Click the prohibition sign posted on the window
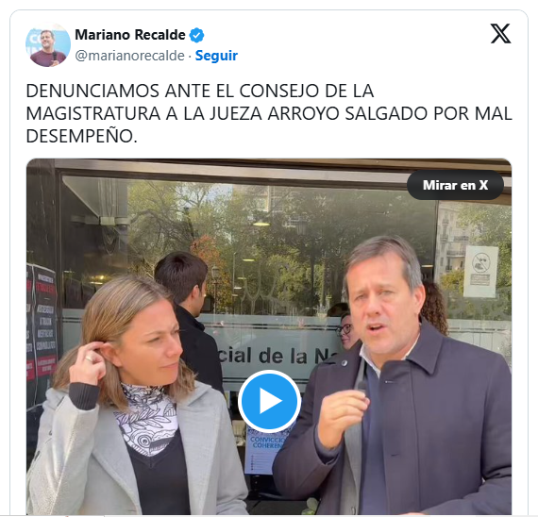This screenshot has height=517, width=538. (x=480, y=271)
